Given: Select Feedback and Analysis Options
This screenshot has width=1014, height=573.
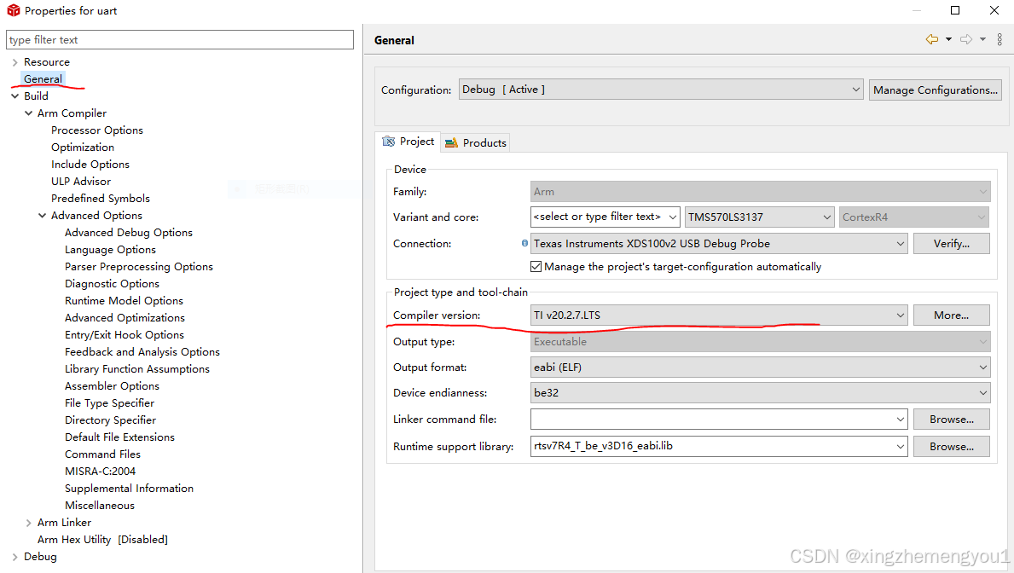Looking at the screenshot, I should tap(142, 352).
